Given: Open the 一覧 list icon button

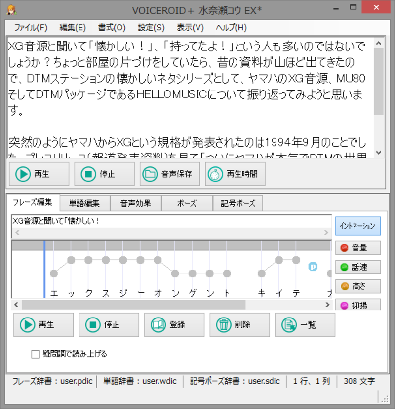Looking at the screenshot, I should [x=305, y=325].
